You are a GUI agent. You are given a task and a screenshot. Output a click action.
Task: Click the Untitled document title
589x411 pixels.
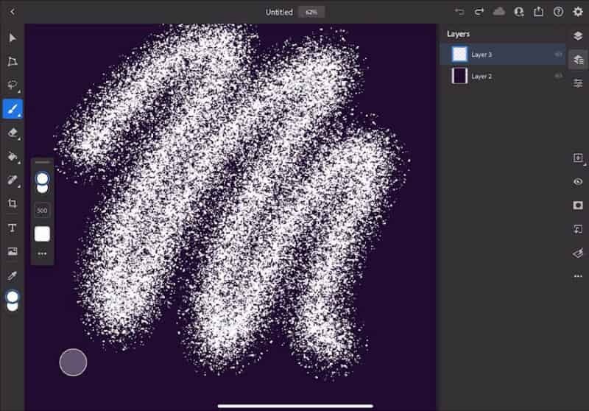point(279,12)
